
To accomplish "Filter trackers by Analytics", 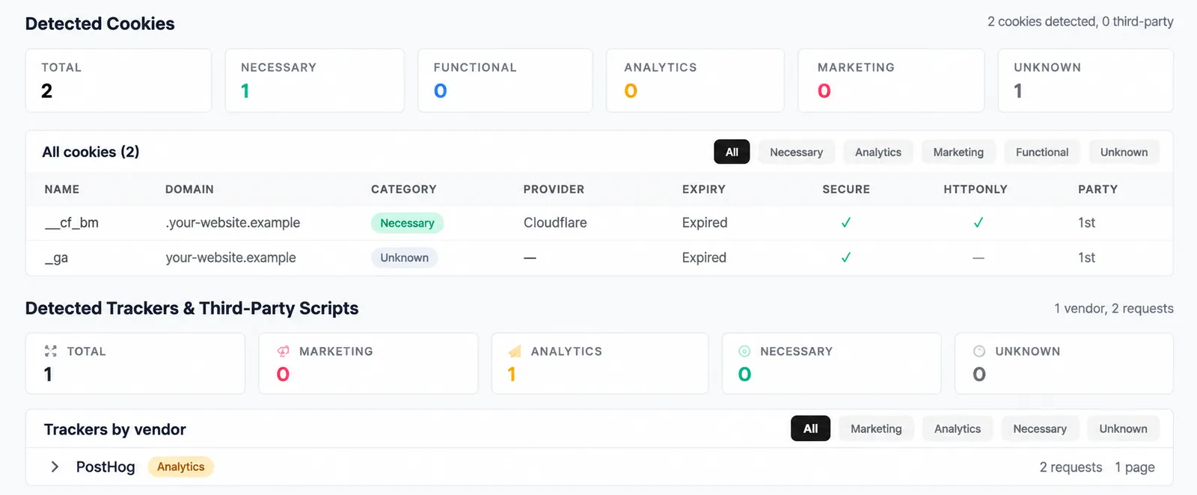I will [x=958, y=428].
